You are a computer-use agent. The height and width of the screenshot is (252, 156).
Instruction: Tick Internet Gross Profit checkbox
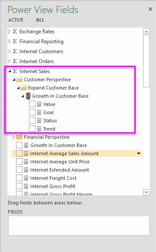pos(19,186)
